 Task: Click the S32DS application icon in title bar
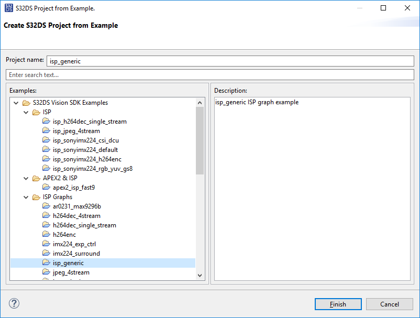pos(8,8)
